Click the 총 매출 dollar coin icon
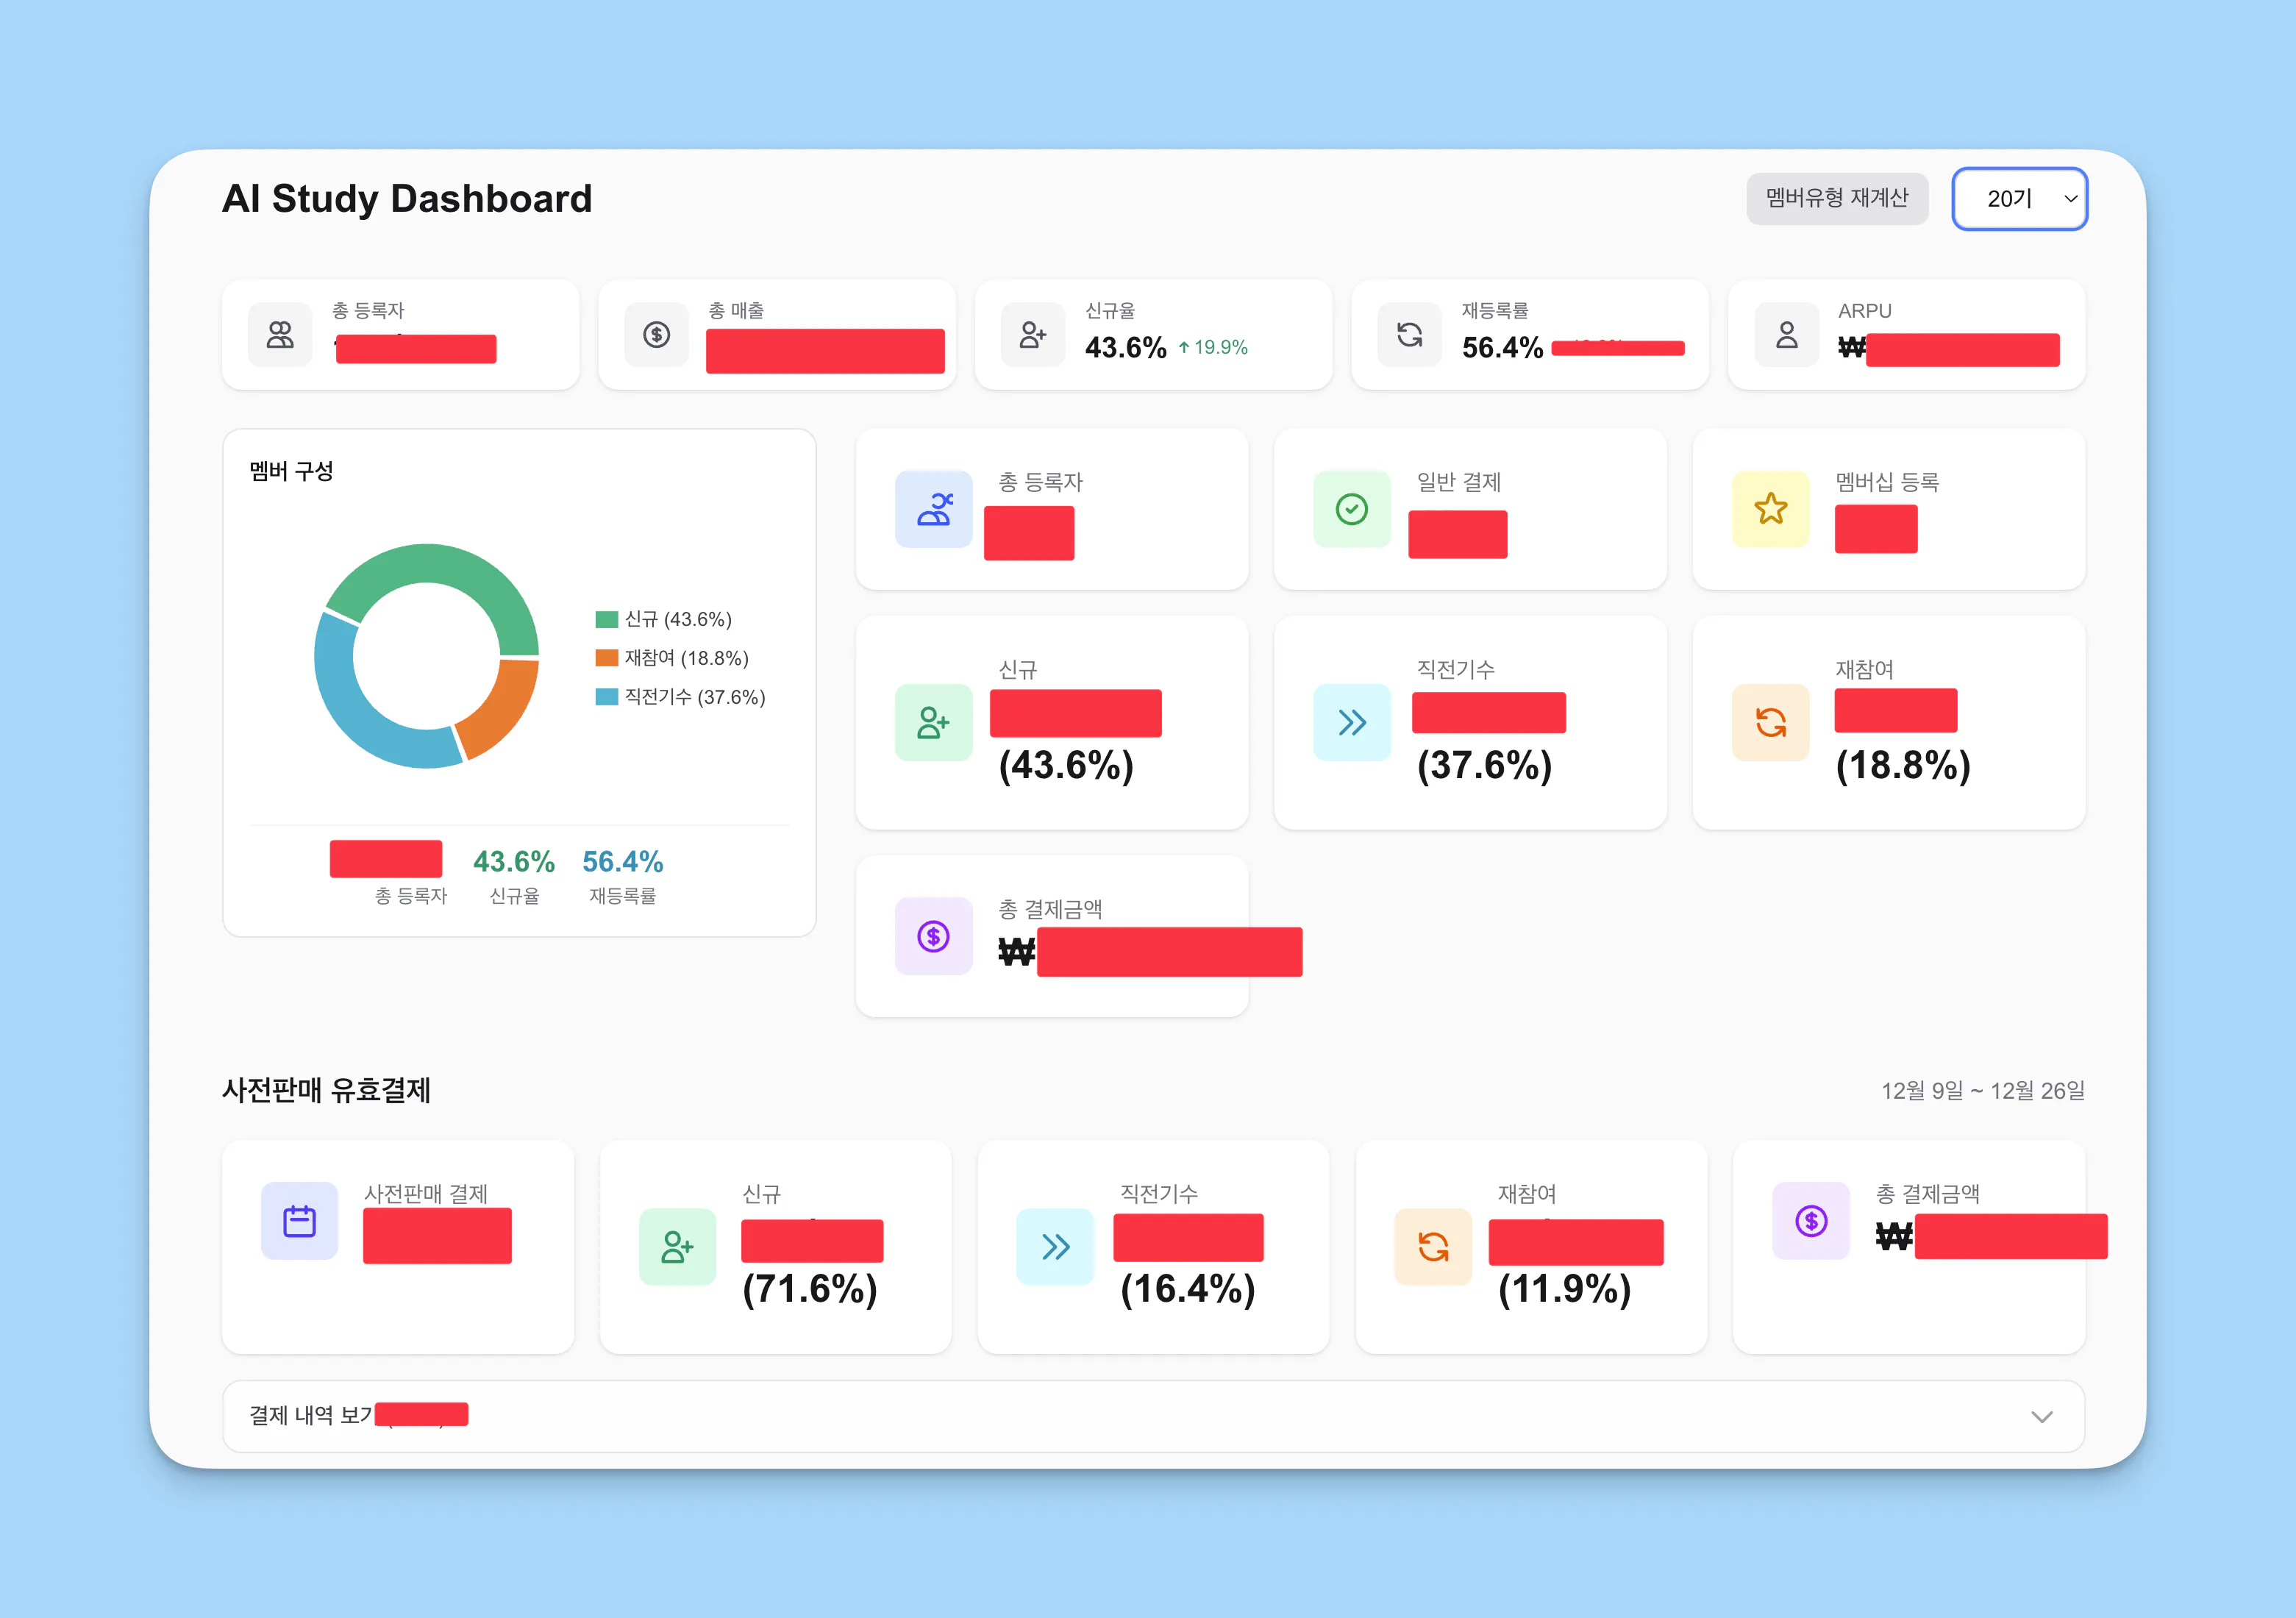Image resolution: width=2296 pixels, height=1618 pixels. click(x=656, y=335)
